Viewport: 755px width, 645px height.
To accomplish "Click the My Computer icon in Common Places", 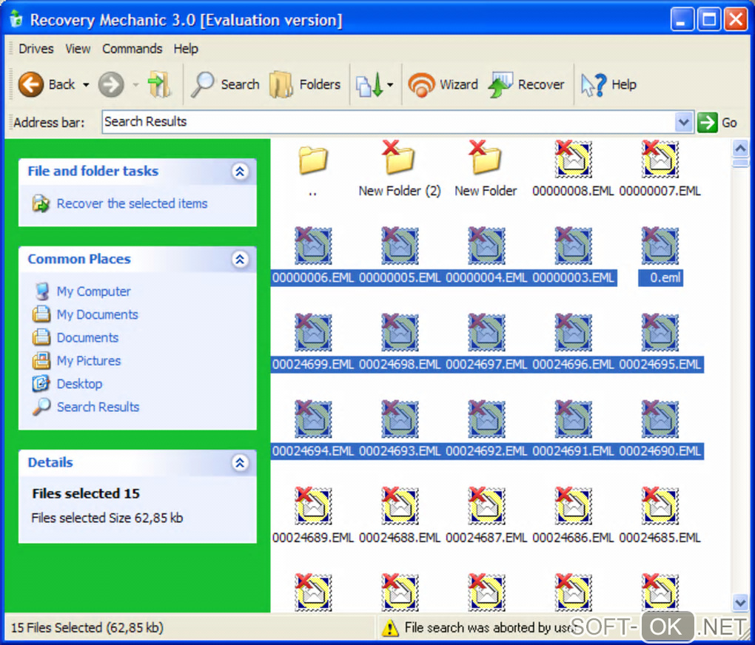I will 42,291.
